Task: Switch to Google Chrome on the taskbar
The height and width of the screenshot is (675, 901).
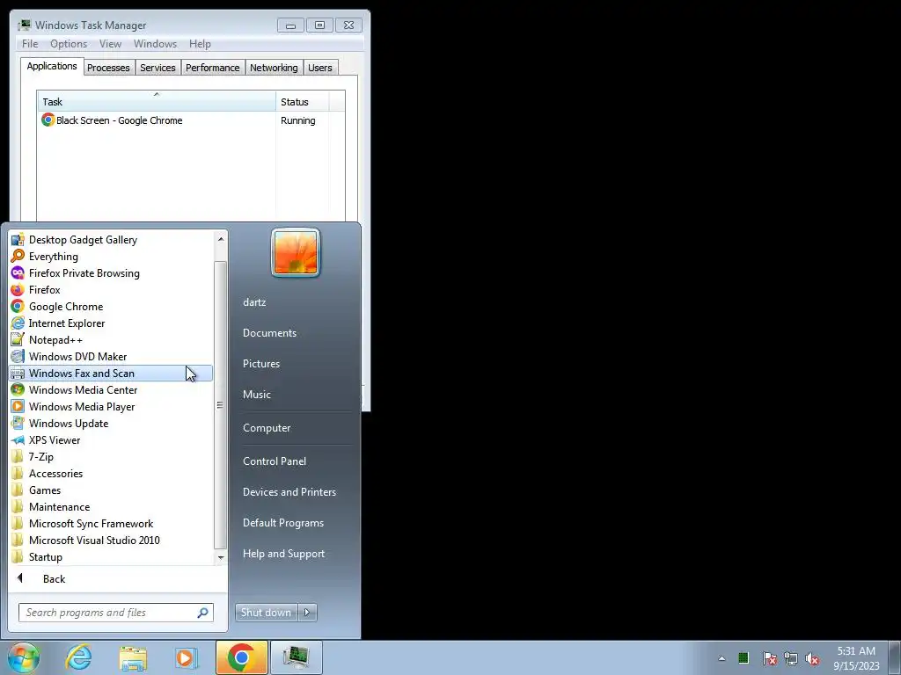Action: pos(242,657)
